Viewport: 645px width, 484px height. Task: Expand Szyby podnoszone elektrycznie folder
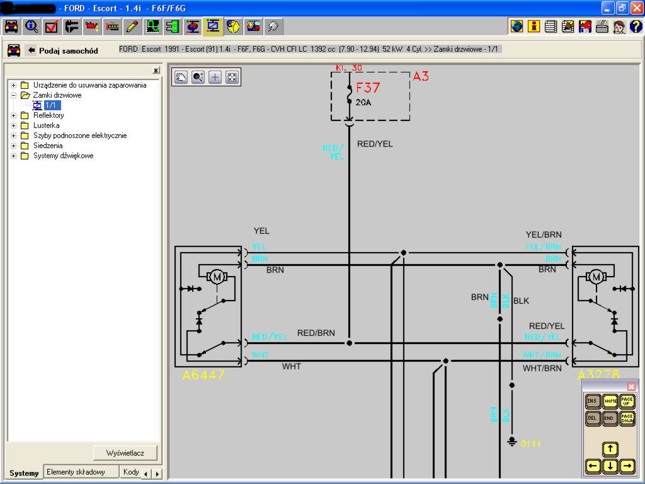click(x=14, y=135)
